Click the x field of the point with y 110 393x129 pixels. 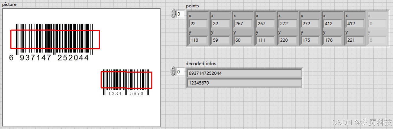[x=198, y=24]
